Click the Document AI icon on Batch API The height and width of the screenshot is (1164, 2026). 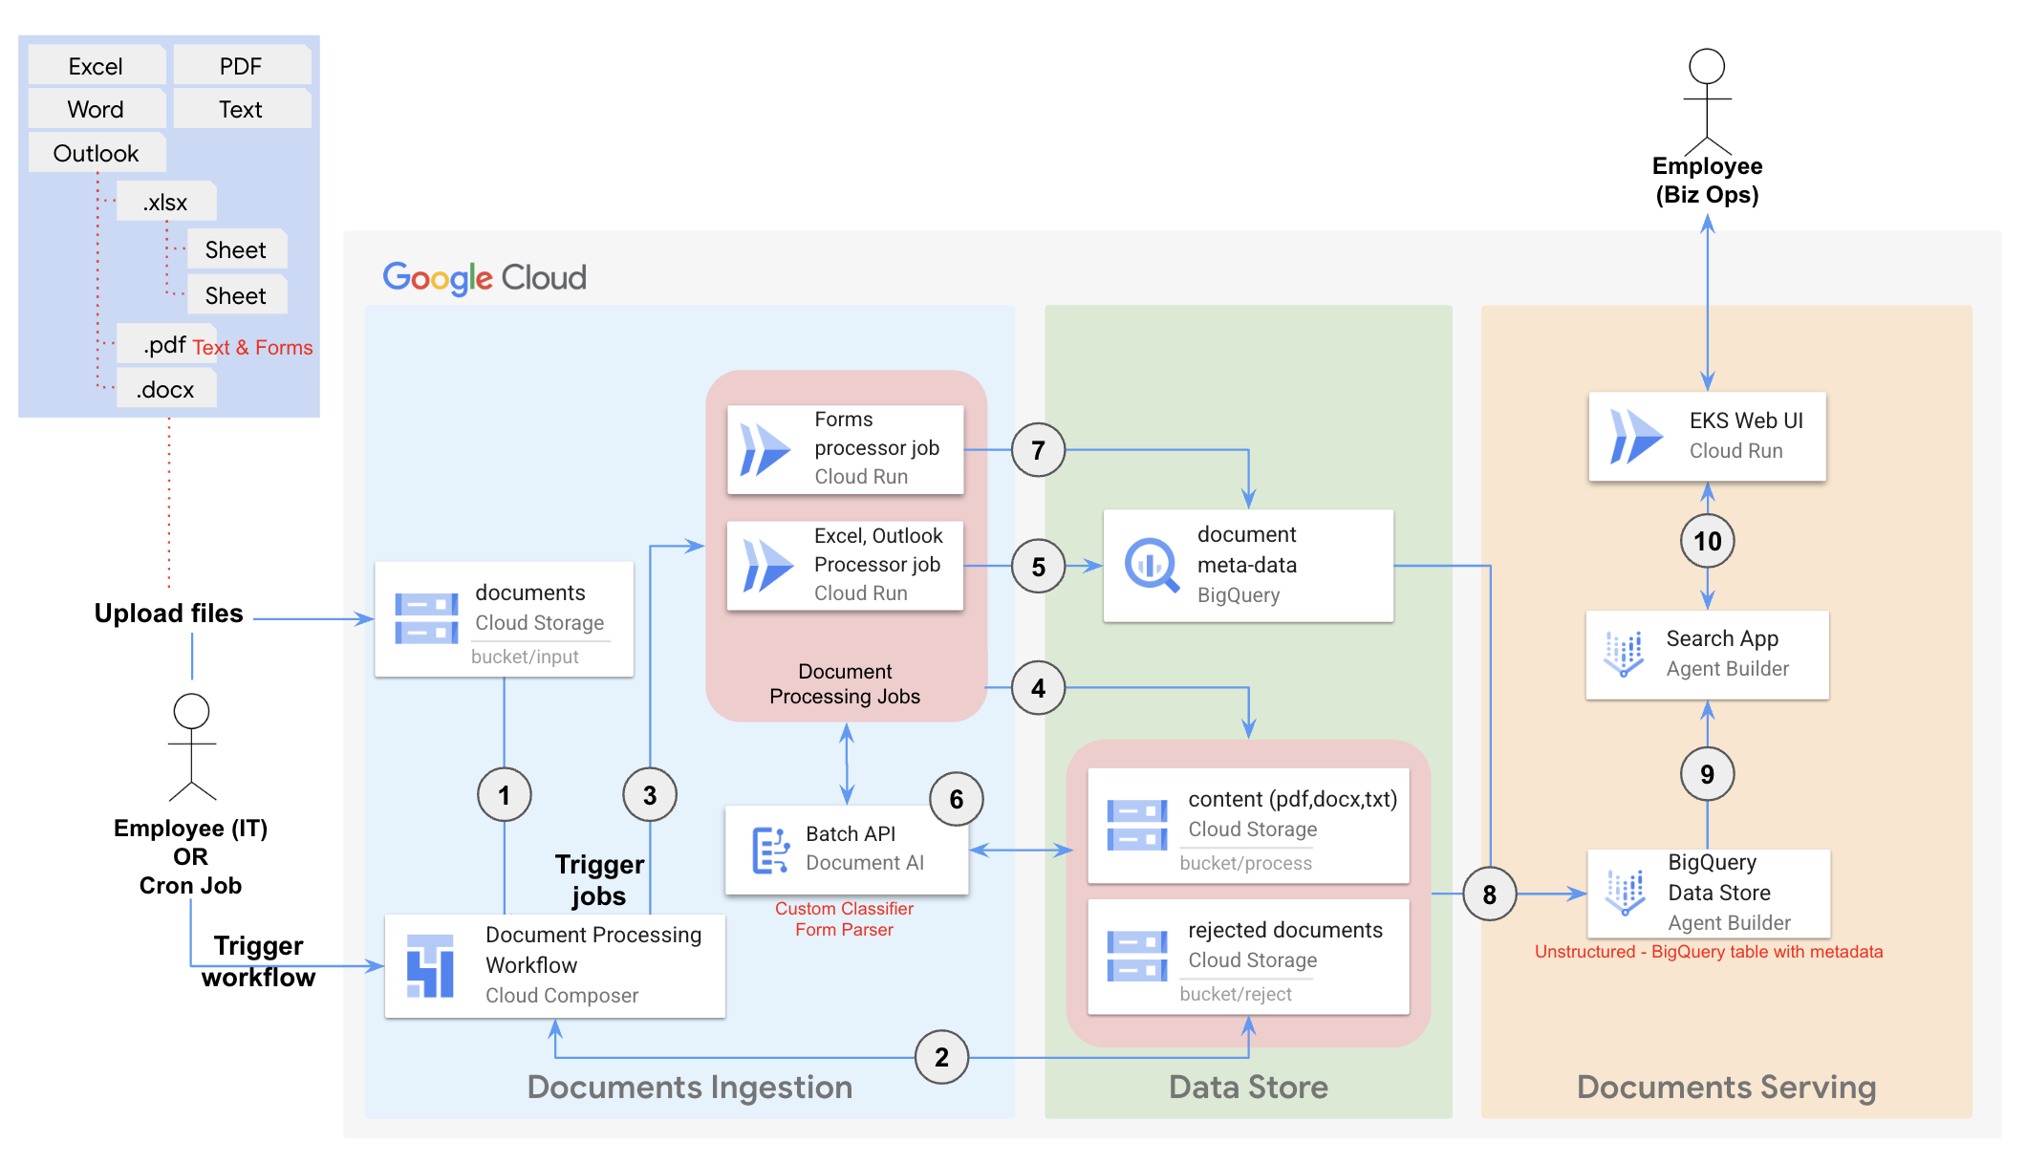770,850
